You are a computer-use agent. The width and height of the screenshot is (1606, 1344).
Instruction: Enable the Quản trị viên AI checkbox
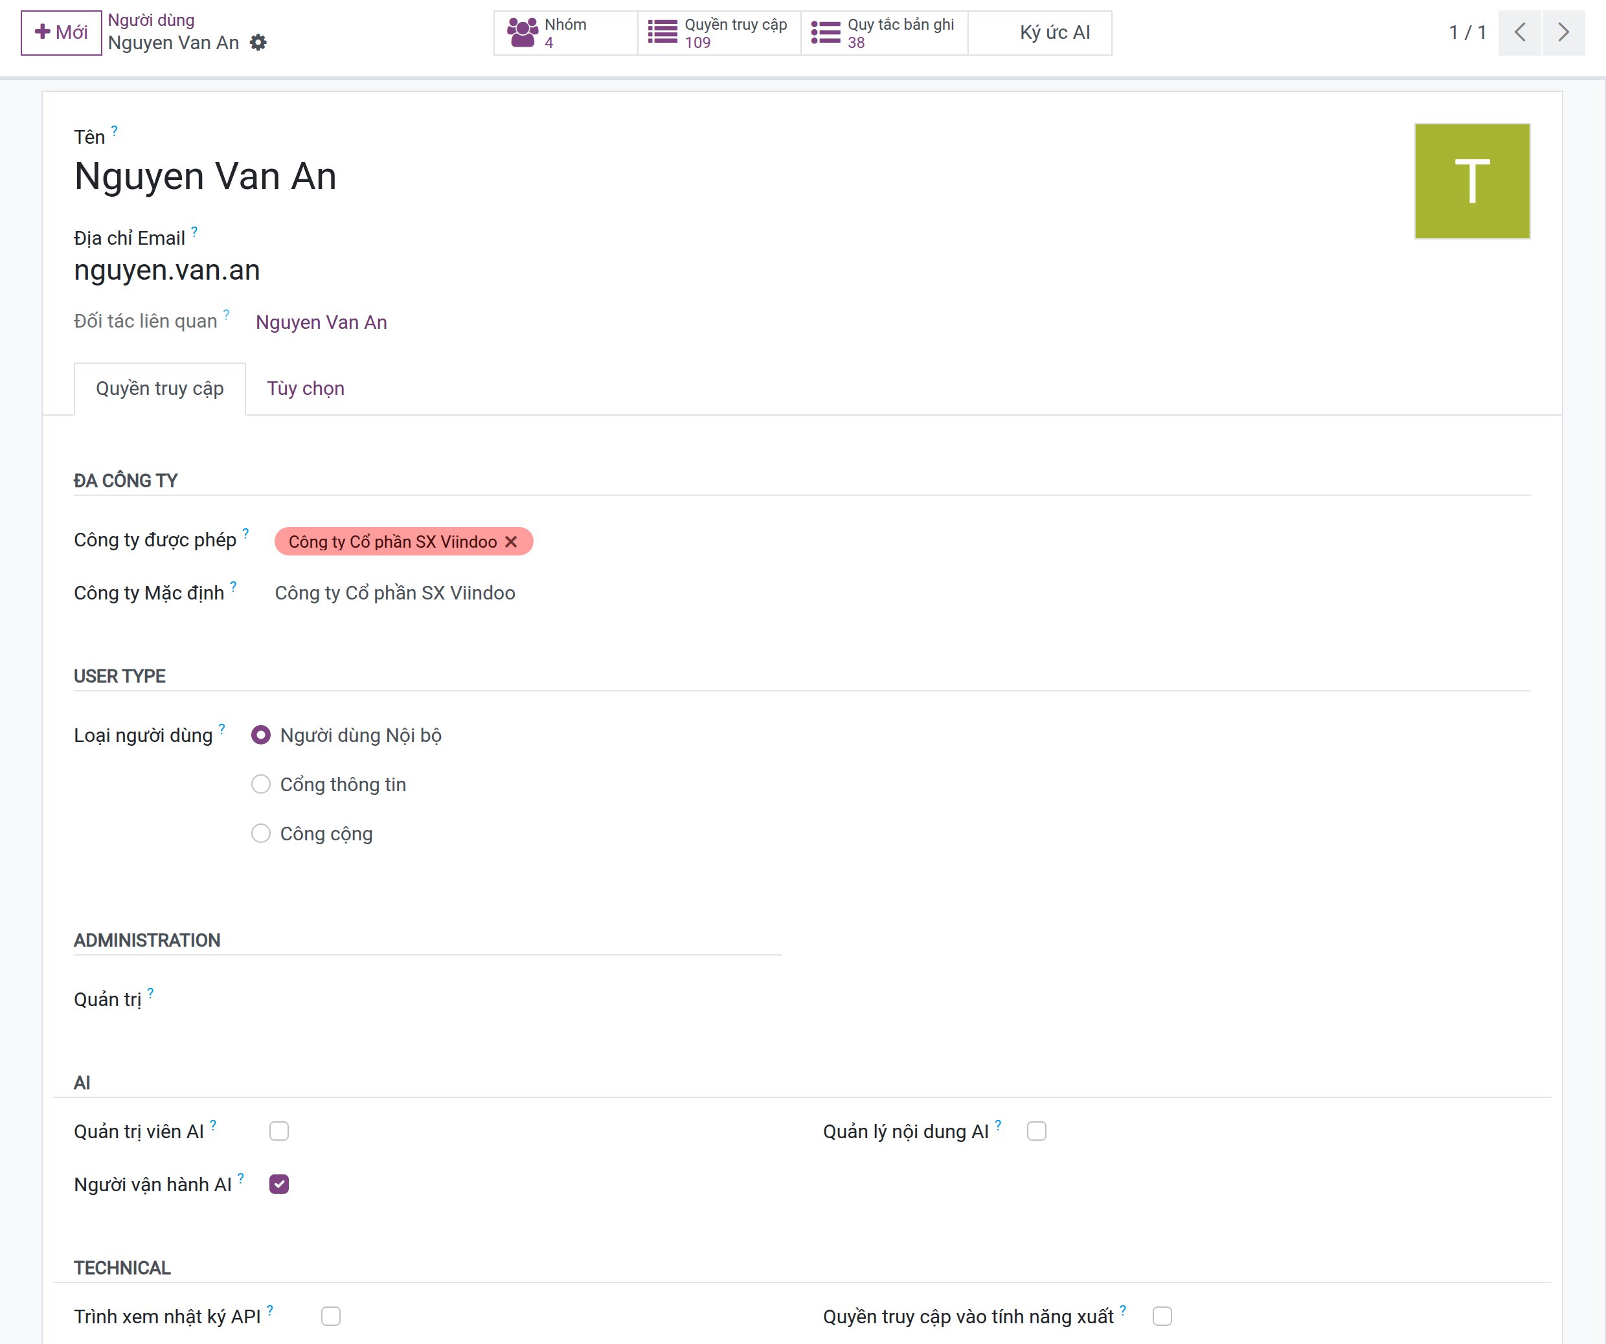[x=279, y=1131]
